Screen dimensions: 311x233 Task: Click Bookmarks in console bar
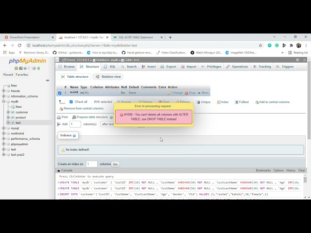[263, 170]
